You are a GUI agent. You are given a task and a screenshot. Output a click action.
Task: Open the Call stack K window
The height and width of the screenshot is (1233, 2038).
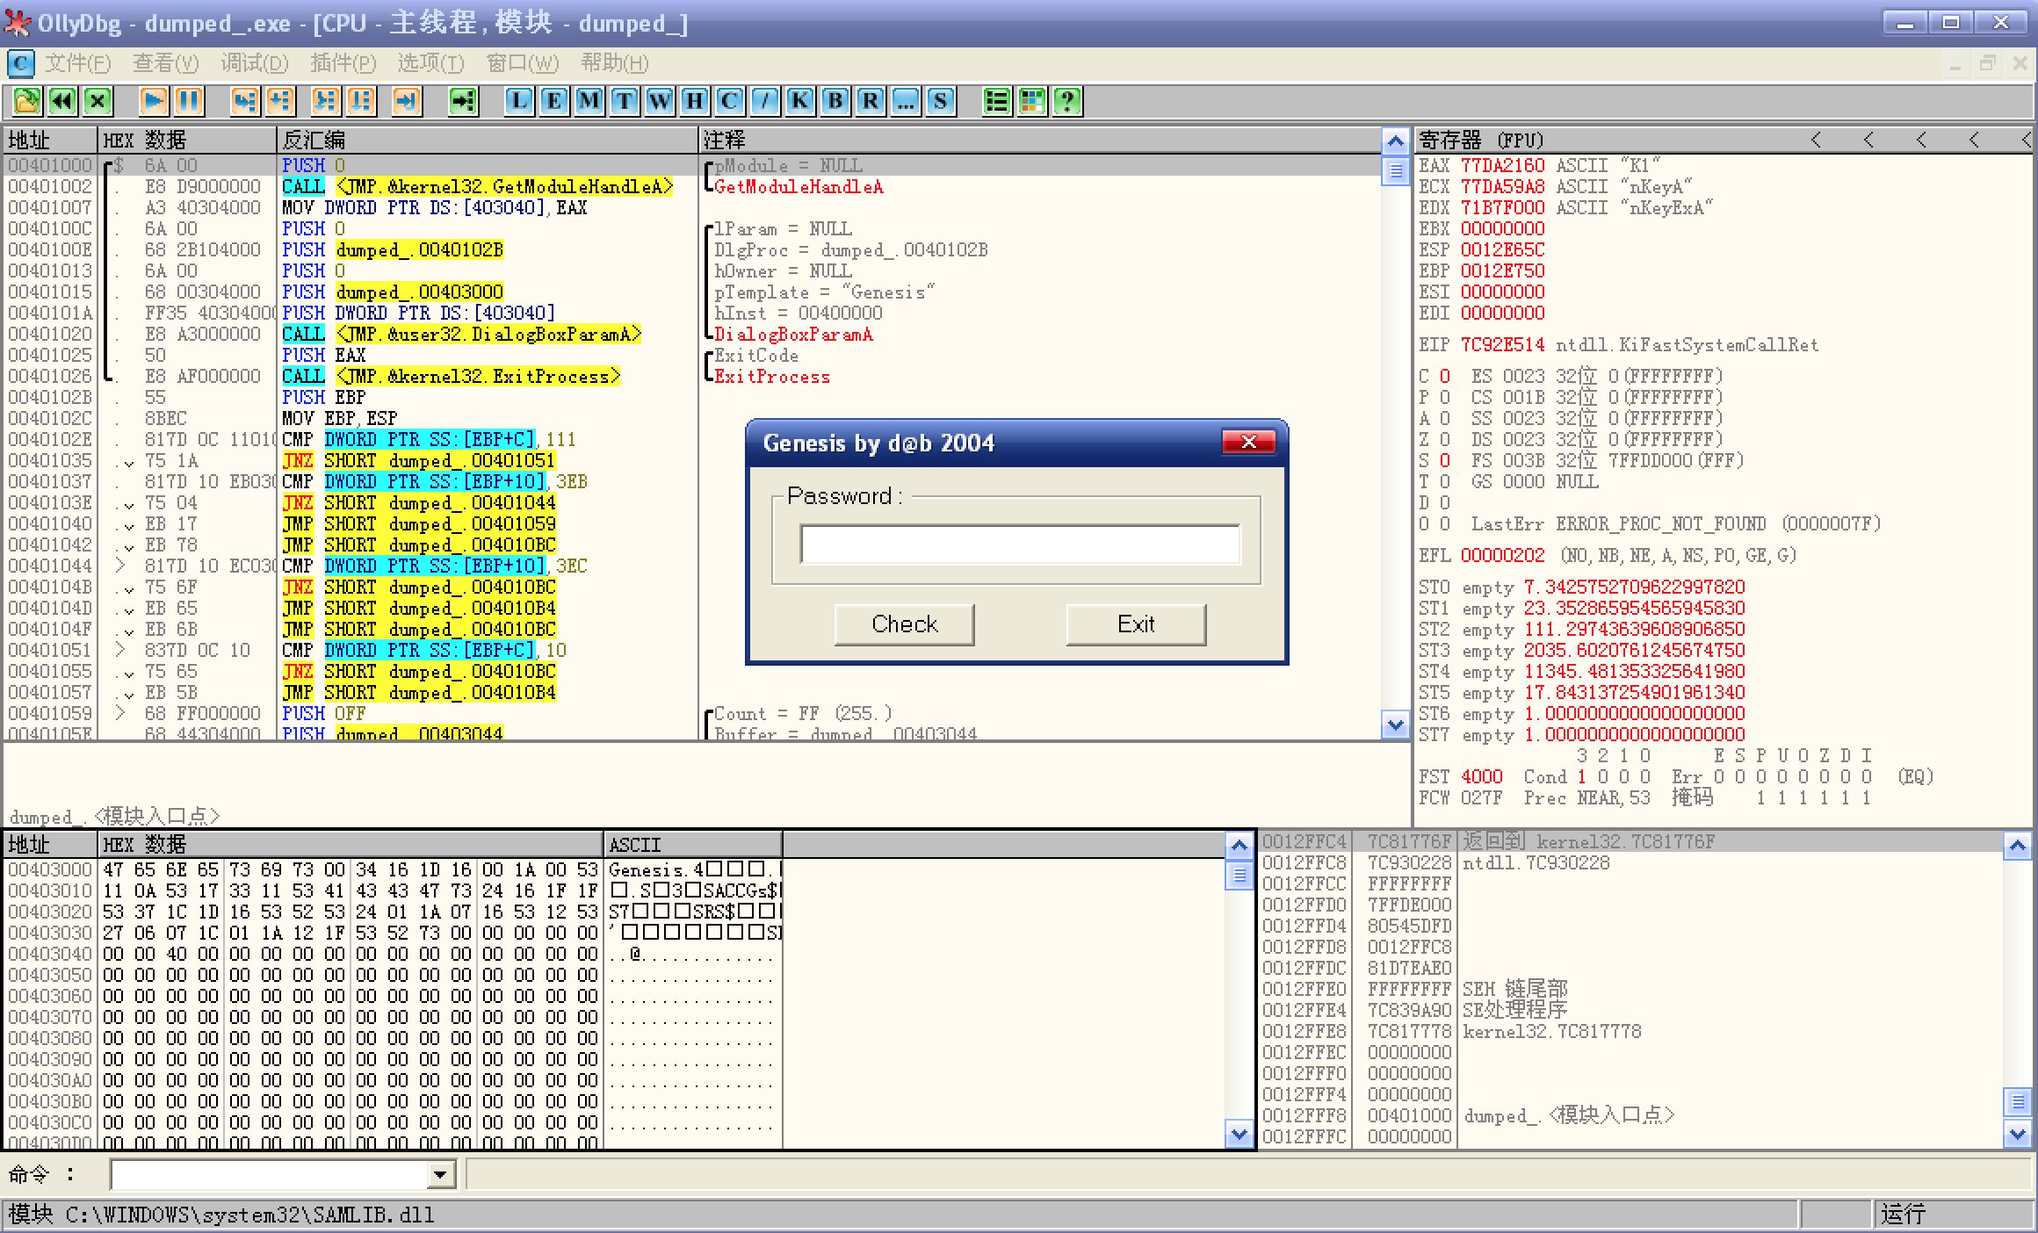tap(800, 101)
